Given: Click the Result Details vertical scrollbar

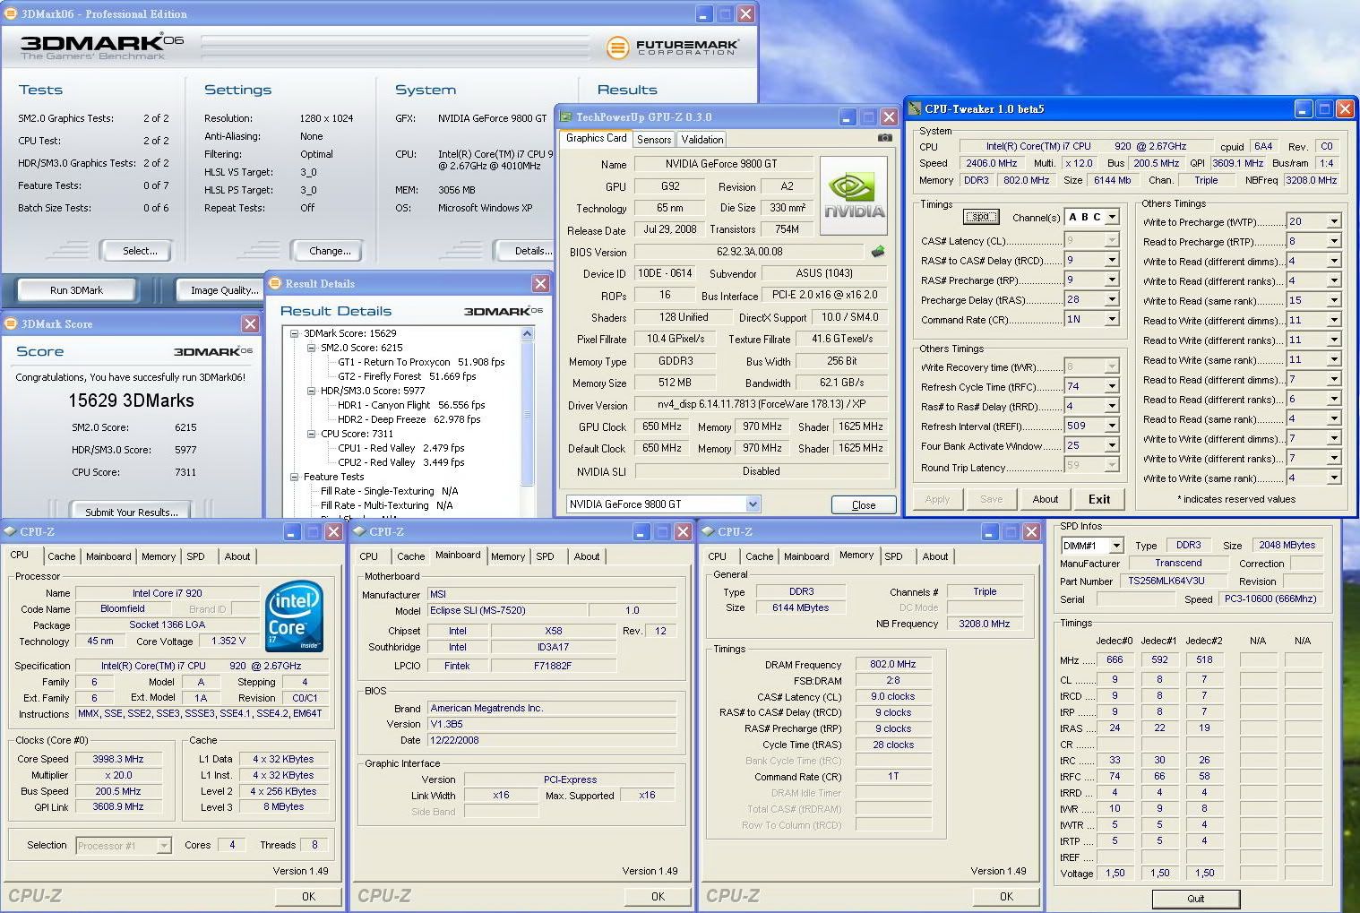Looking at the screenshot, I should tap(527, 421).
